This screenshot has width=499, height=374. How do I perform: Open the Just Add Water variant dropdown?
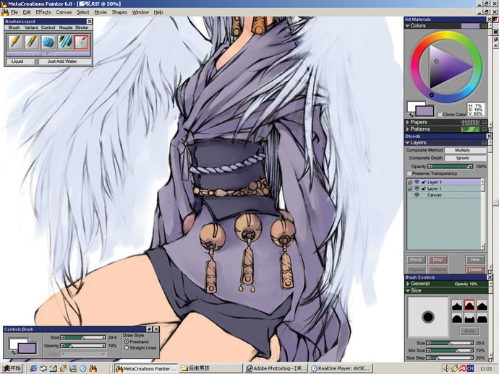65,61
